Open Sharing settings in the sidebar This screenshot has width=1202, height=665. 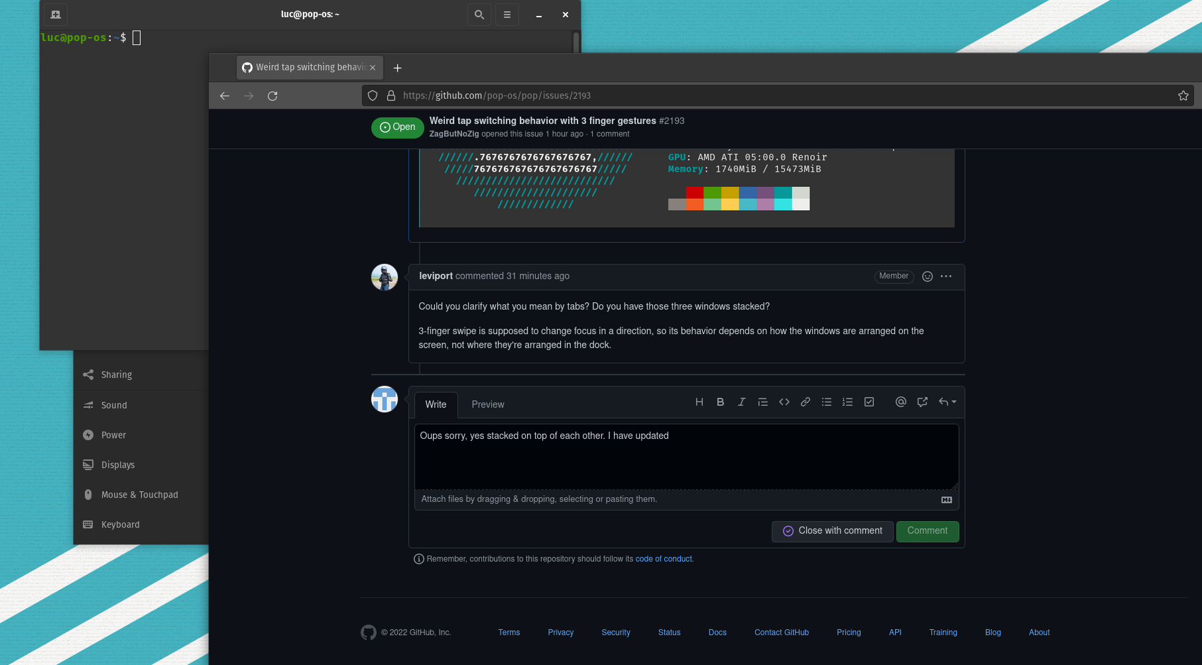[141, 375]
